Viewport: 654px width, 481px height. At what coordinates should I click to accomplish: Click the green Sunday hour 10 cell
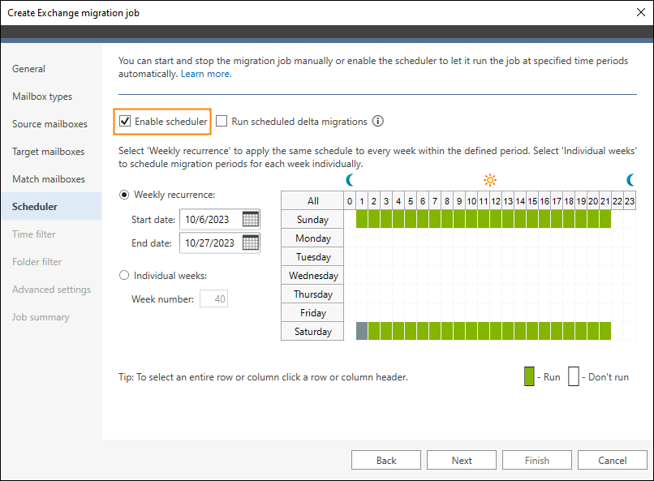pos(471,219)
